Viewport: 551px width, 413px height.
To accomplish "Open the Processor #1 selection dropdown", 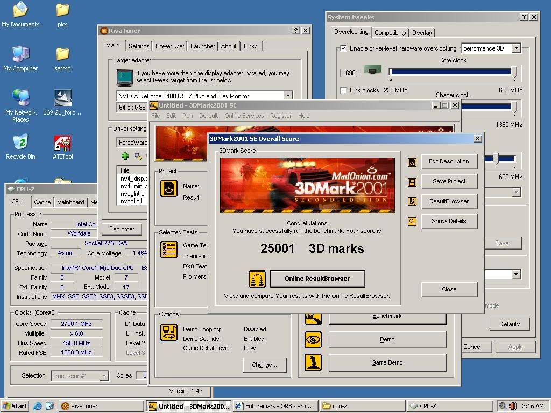I will (x=104, y=376).
